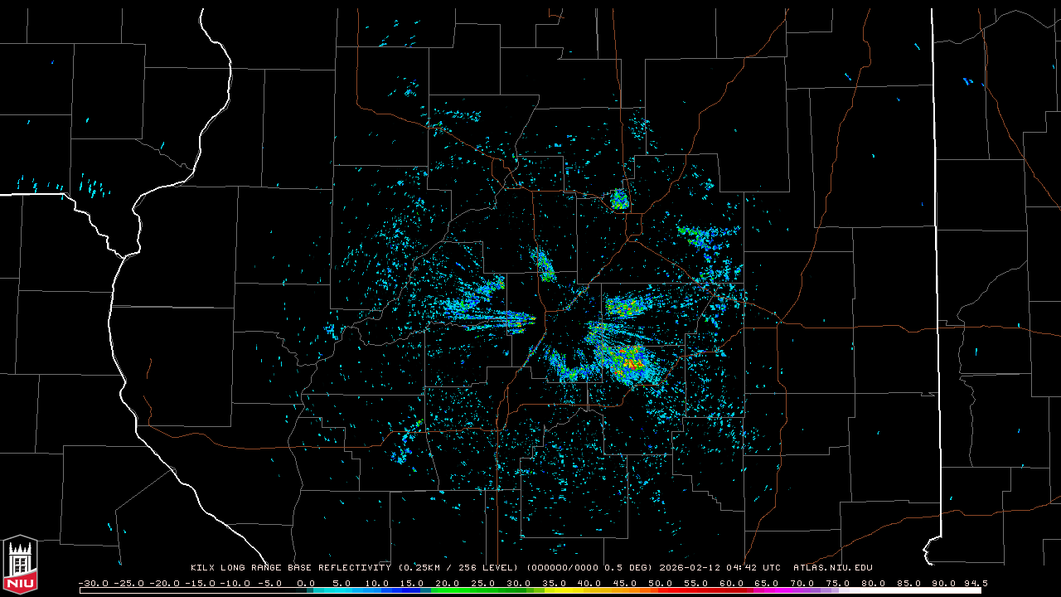Open the ATLAS.NIU.EDU link text
Image resolution: width=1061 pixels, height=597 pixels.
pyautogui.click(x=832, y=568)
